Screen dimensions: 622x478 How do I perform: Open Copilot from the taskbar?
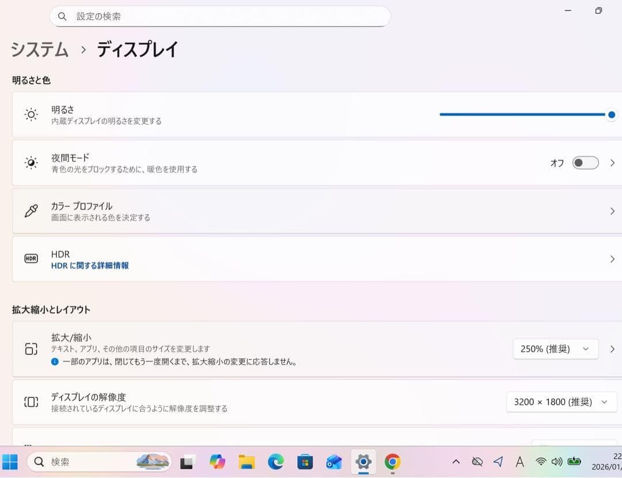[217, 462]
